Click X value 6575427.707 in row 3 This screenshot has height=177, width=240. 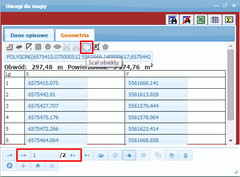56,106
